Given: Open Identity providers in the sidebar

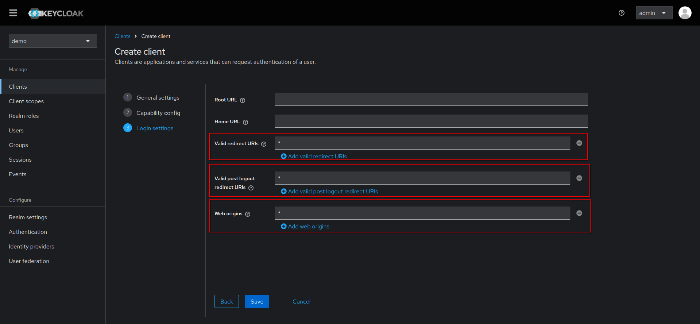Looking at the screenshot, I should click(x=53, y=246).
